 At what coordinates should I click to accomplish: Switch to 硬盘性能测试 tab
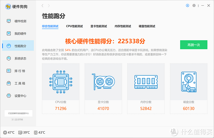[x=147, y=26]
